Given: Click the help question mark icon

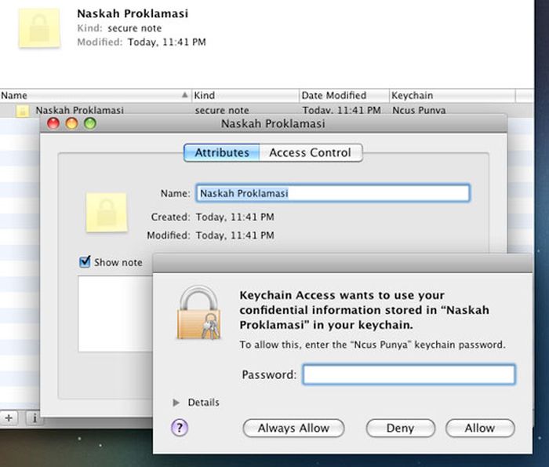Looking at the screenshot, I should tap(180, 428).
